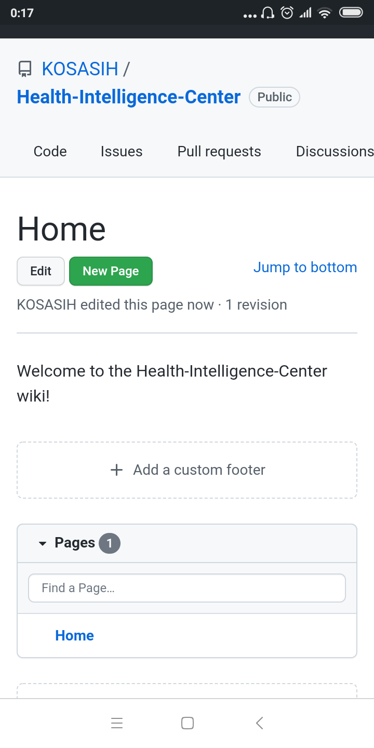The width and height of the screenshot is (374, 748).
Task: Click the repository book icon beside KOSASIH
Action: [x=24, y=69]
